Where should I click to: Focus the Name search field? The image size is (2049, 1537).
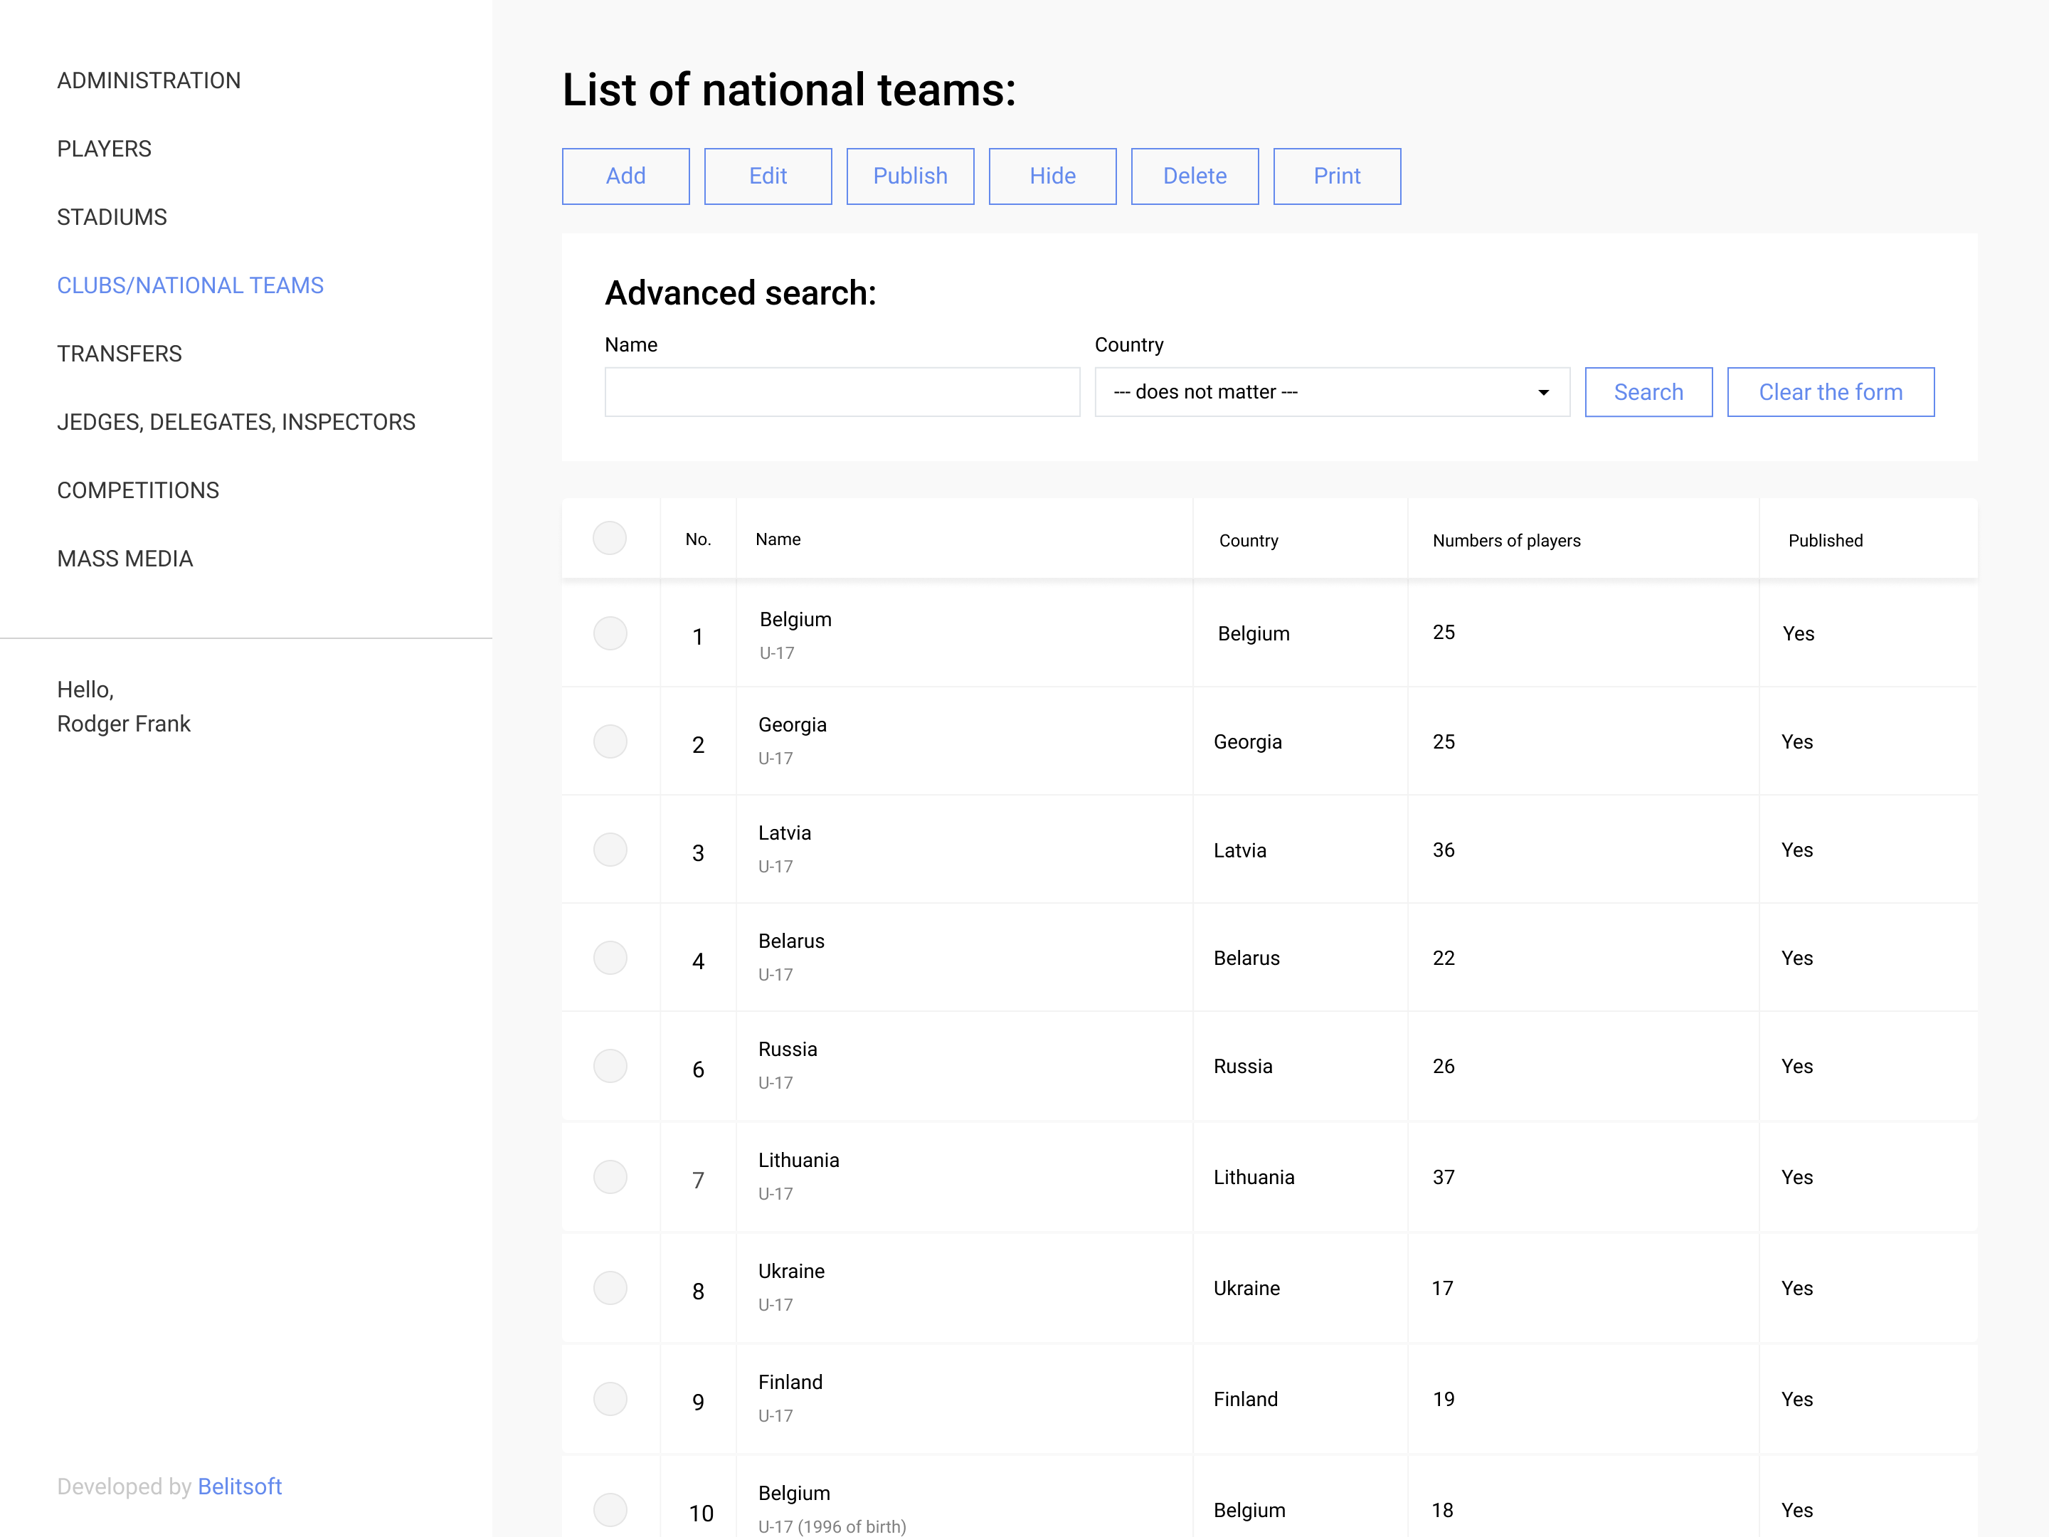point(842,393)
